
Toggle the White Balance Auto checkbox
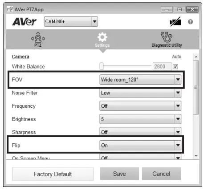pyautogui.click(x=175, y=66)
